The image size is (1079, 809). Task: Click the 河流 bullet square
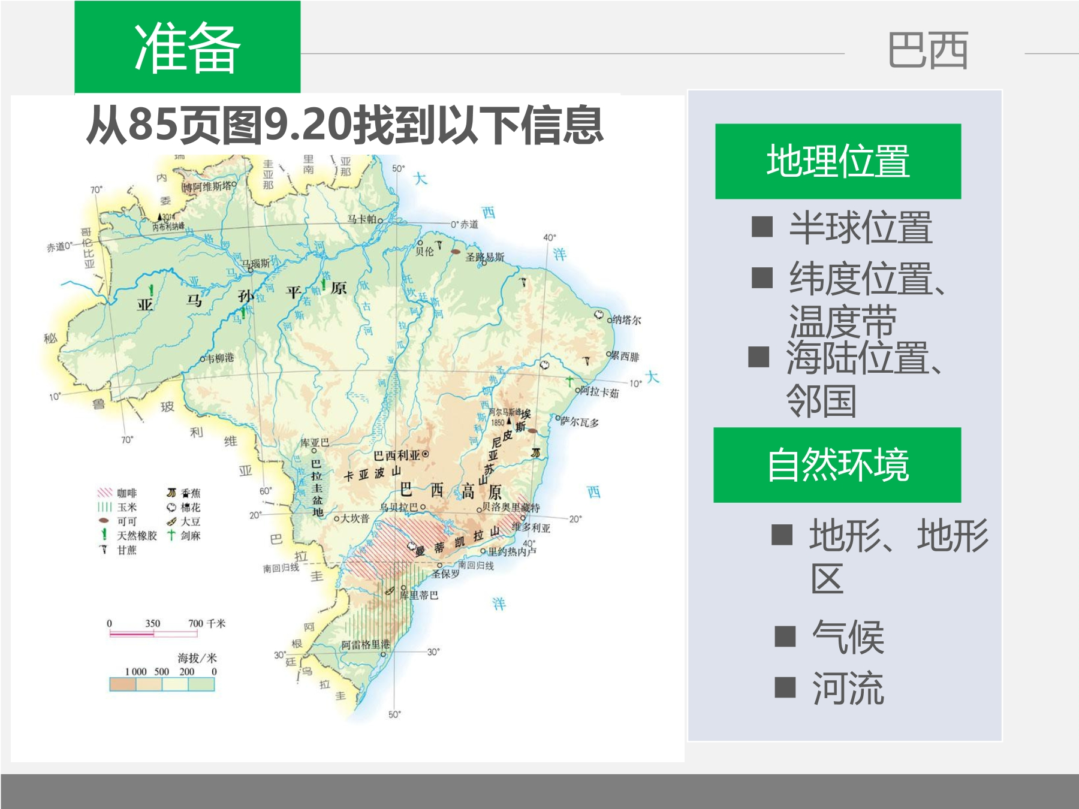coord(785,688)
